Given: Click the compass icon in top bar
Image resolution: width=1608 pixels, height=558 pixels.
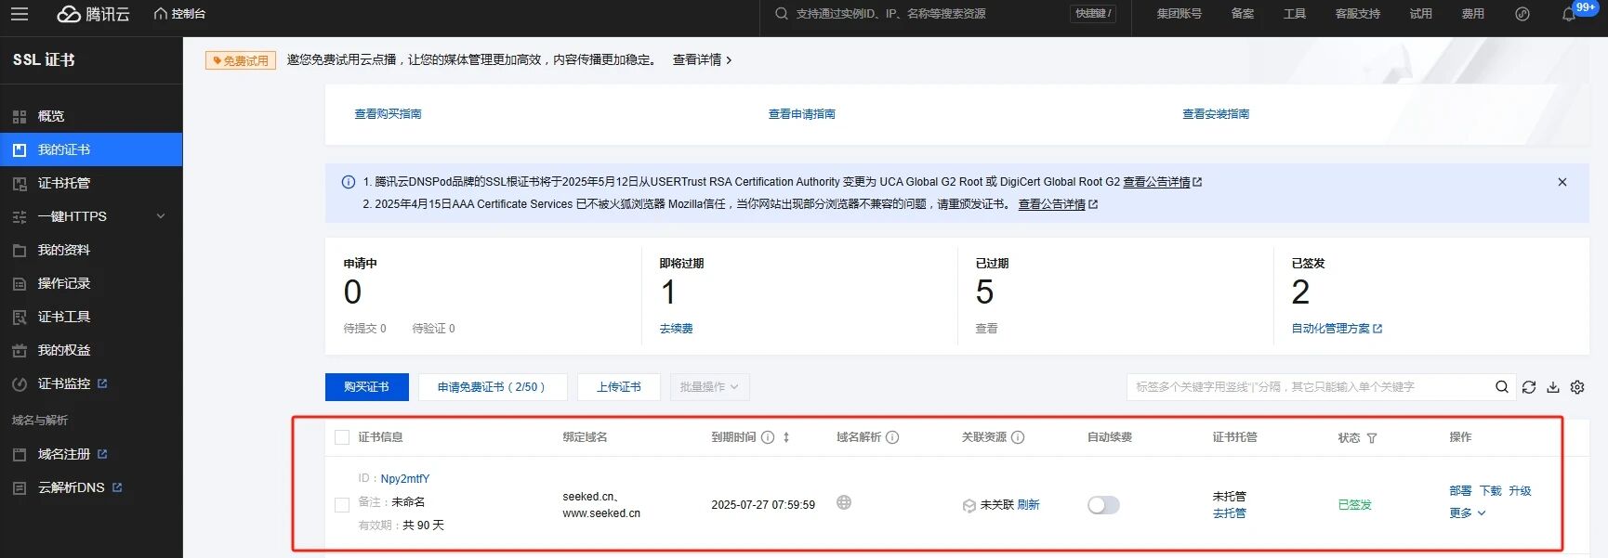Looking at the screenshot, I should tap(1522, 14).
